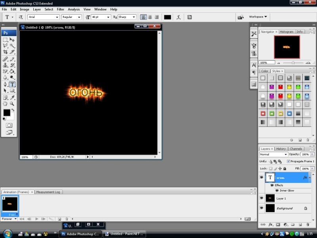Hide the Layer 1 layer
The width and height of the screenshot is (317, 238).
click(262, 198)
